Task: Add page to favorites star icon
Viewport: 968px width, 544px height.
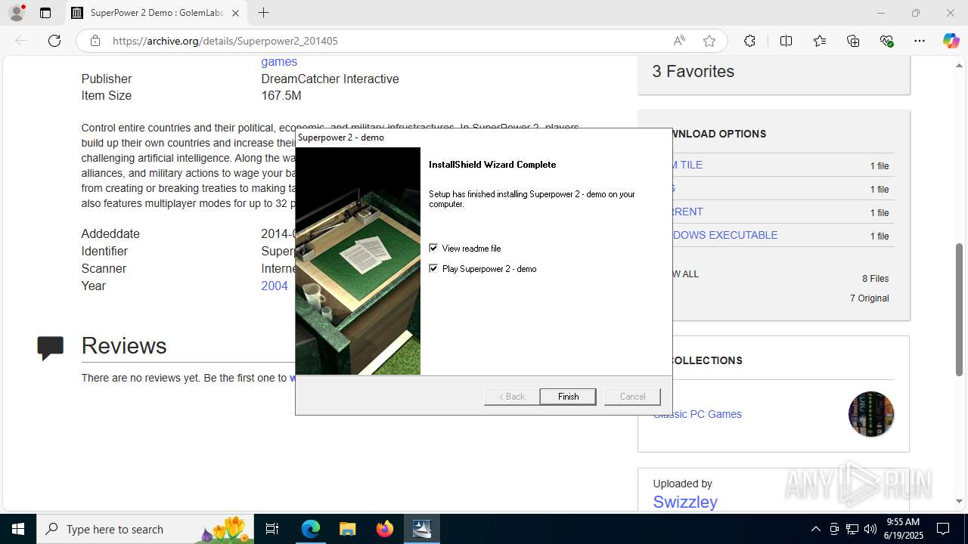Action: (709, 41)
